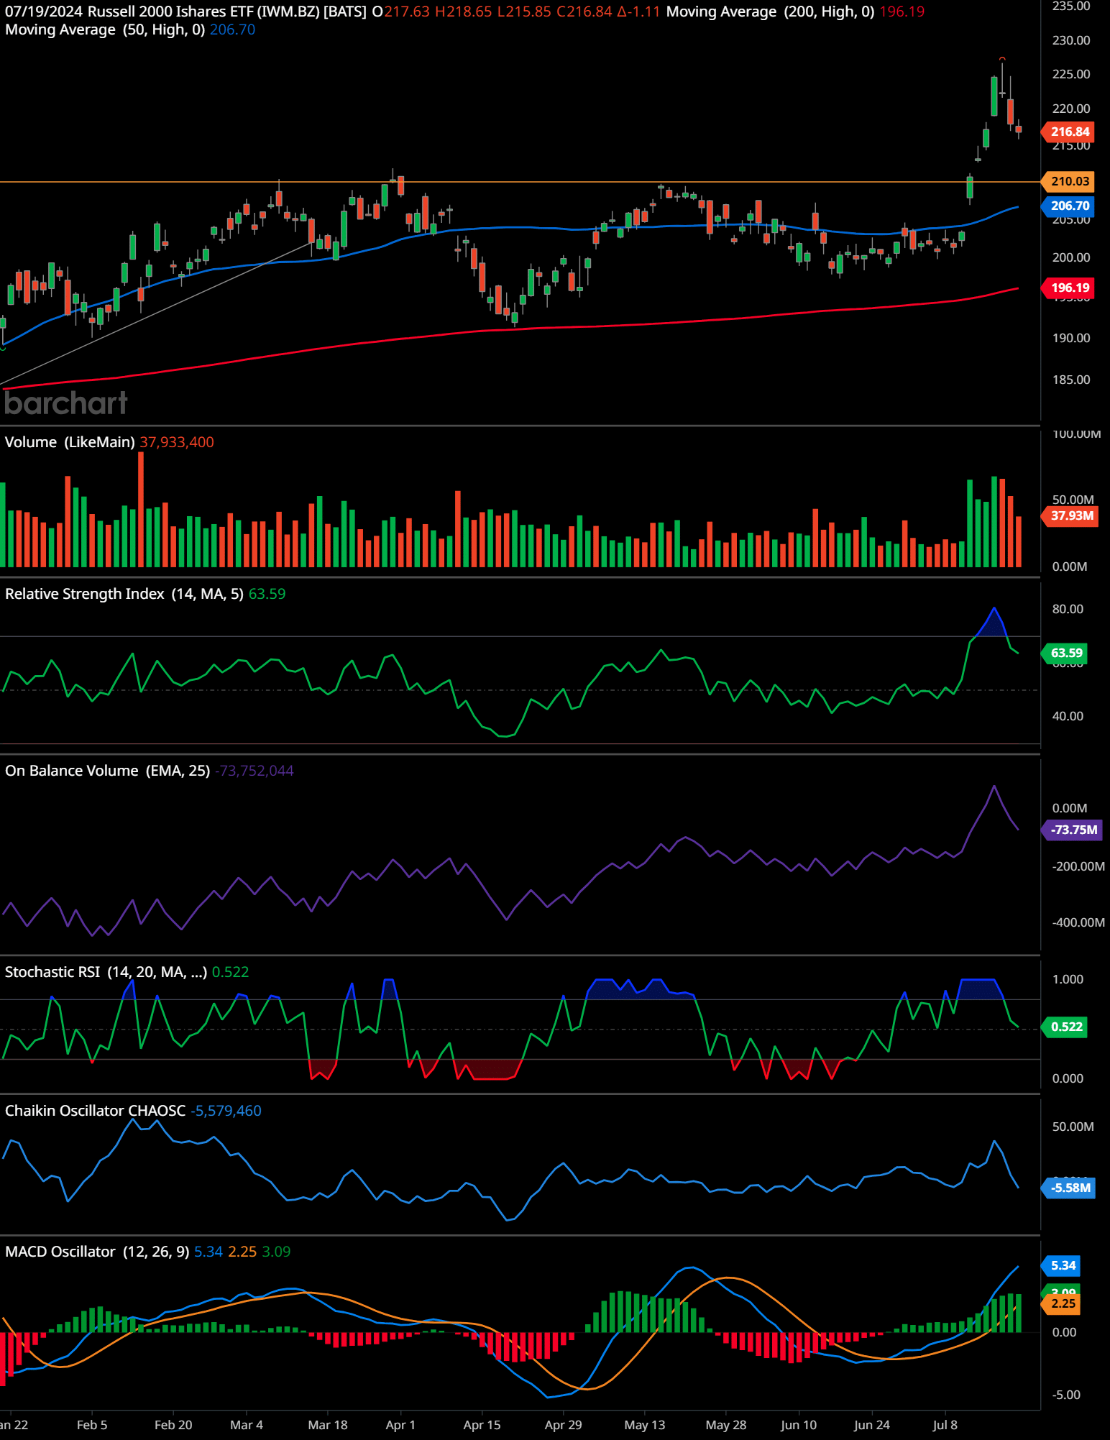
Task: Click the blue 5.34 MACD tag
Action: click(1062, 1265)
